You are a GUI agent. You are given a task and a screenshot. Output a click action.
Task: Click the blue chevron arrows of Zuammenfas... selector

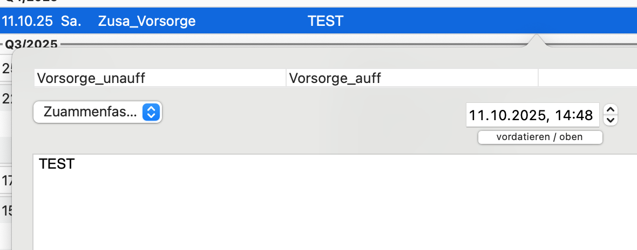(151, 112)
